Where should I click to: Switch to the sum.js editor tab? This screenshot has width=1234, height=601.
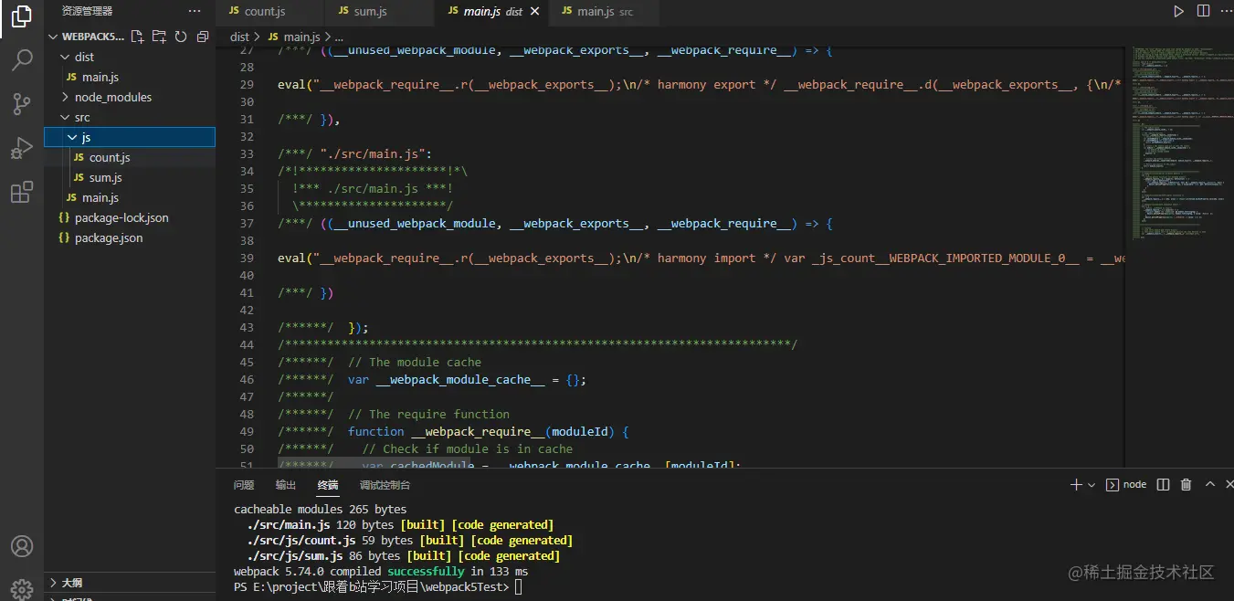pyautogui.click(x=378, y=12)
